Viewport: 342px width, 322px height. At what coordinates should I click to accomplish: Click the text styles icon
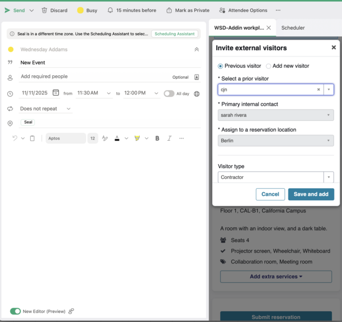coord(105,138)
